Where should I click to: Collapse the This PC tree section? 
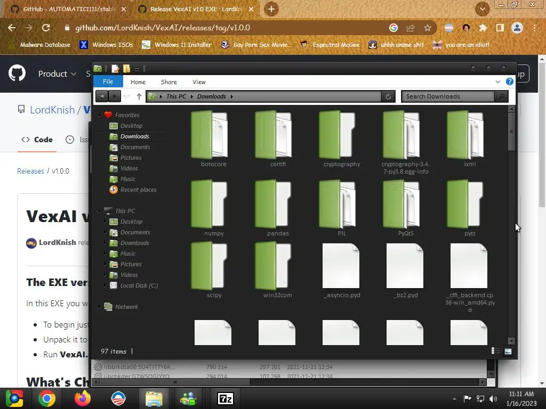point(100,211)
